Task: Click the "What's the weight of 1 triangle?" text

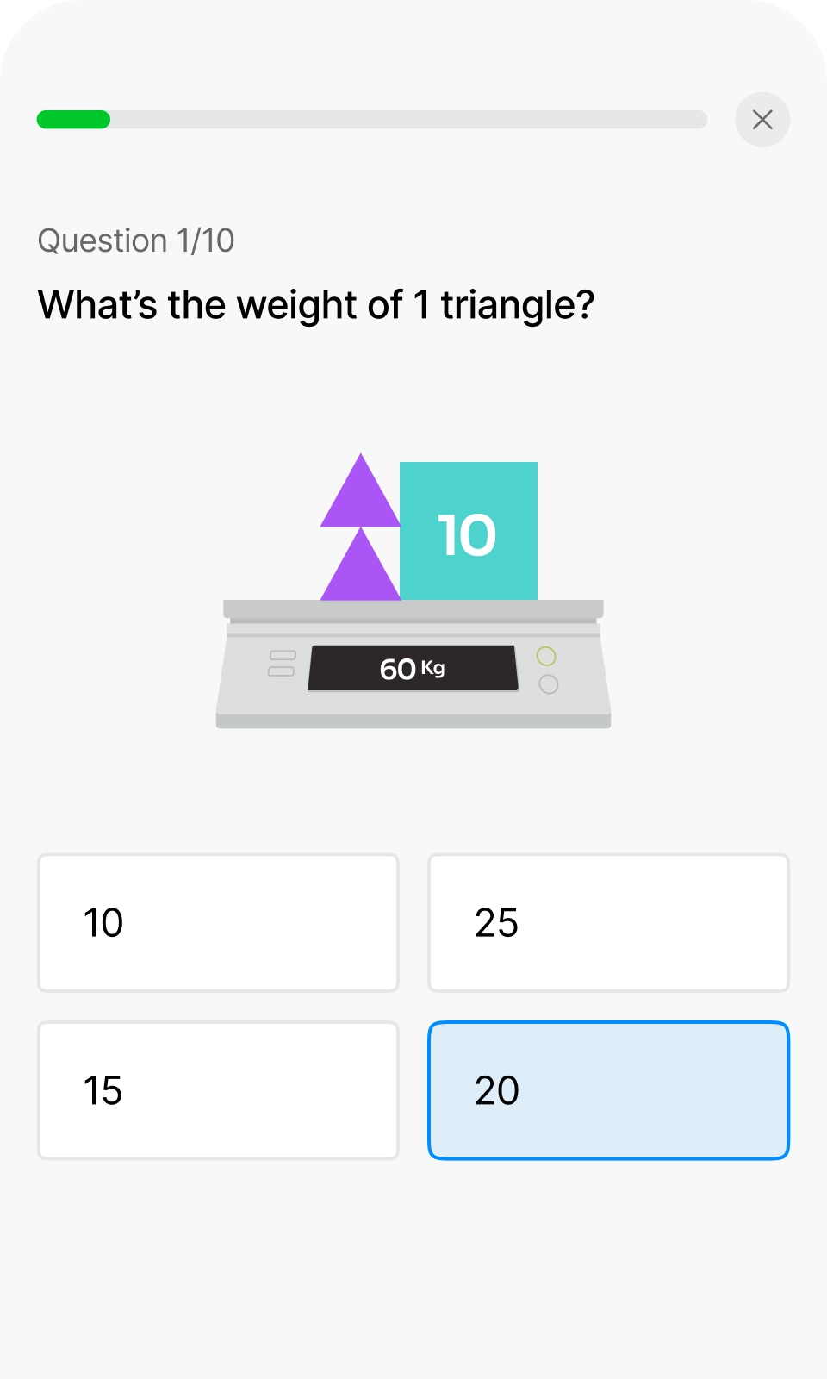Action: coord(316,305)
